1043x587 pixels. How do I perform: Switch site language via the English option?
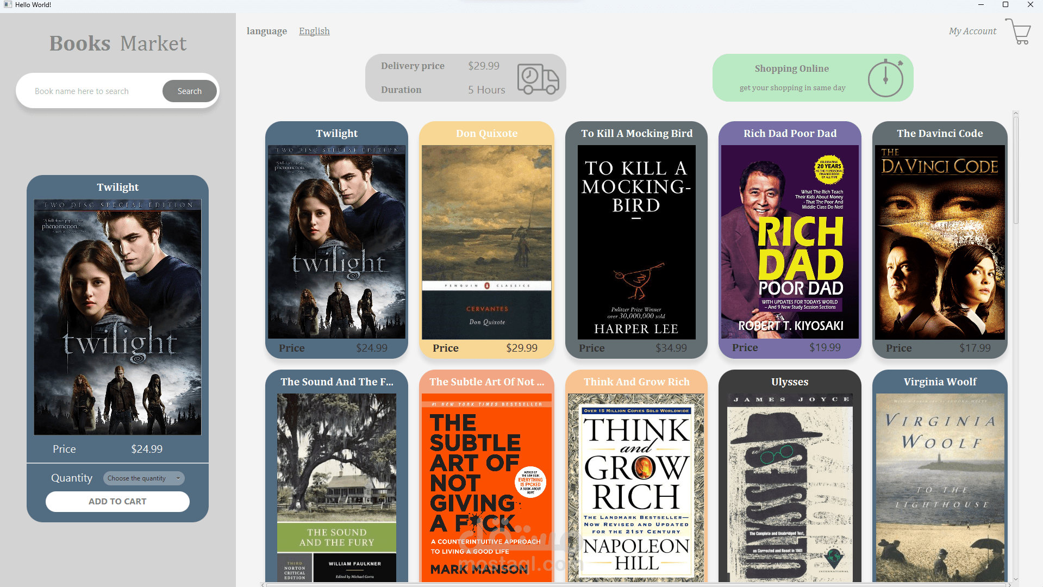[314, 31]
